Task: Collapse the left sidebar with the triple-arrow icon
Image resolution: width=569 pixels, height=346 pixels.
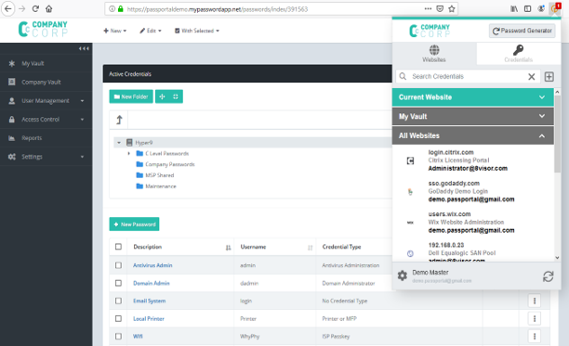Action: point(84,48)
